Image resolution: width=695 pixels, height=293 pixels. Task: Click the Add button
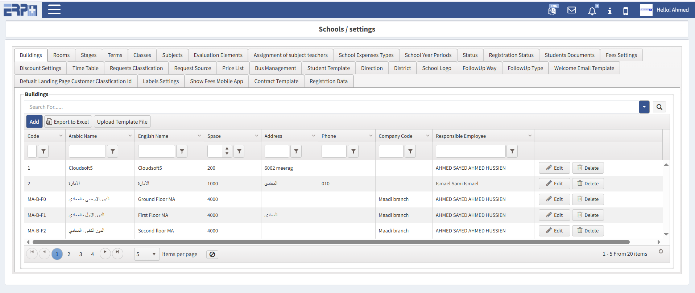(x=34, y=122)
